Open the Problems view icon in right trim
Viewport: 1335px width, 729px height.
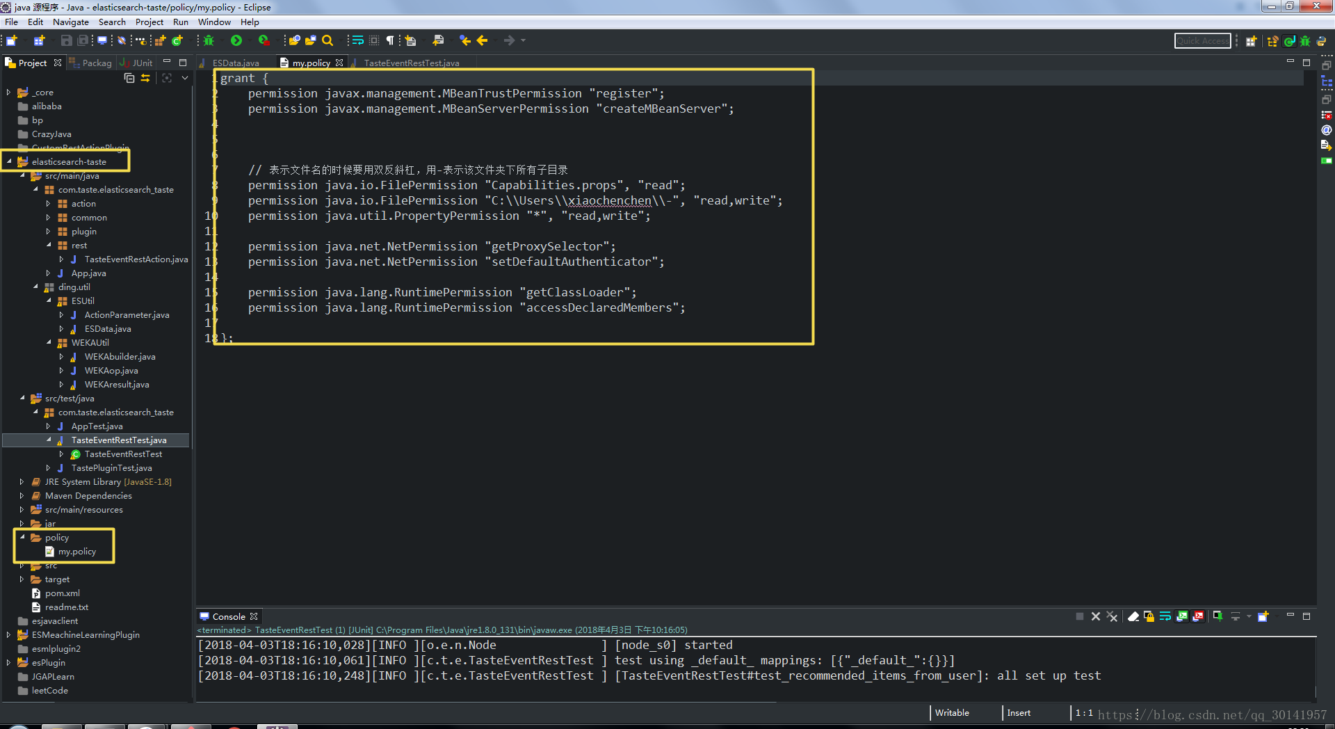click(1327, 115)
